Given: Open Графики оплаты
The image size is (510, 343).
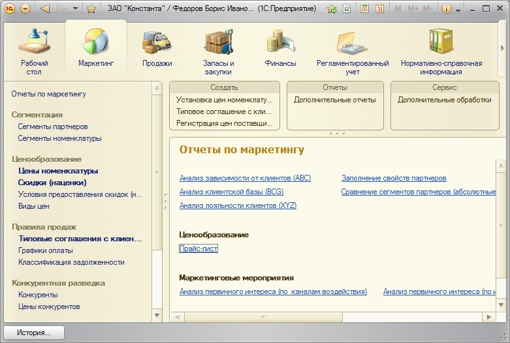Looking at the screenshot, I should click(45, 250).
